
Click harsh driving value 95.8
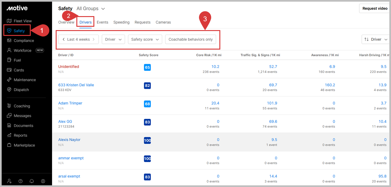tap(383, 176)
